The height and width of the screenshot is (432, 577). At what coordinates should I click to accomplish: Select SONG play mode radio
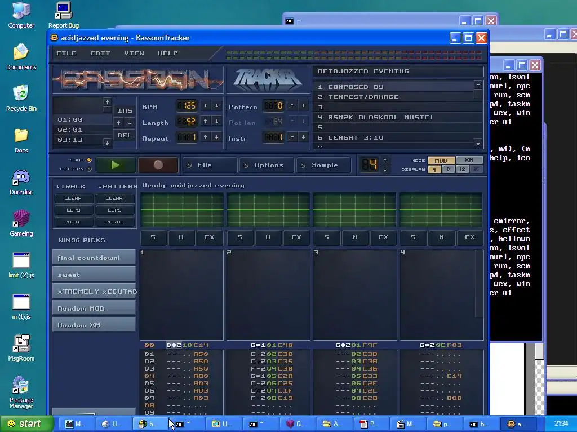coord(89,160)
